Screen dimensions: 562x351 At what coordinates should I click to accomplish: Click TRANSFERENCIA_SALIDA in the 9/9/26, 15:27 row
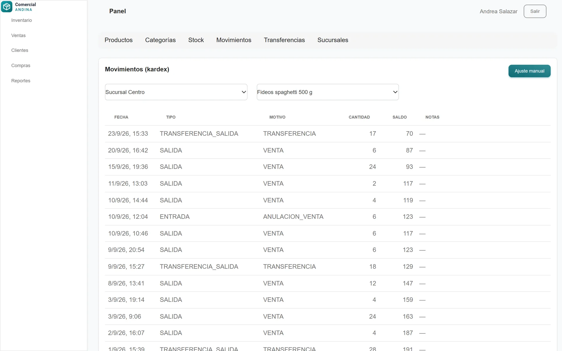coord(199,267)
